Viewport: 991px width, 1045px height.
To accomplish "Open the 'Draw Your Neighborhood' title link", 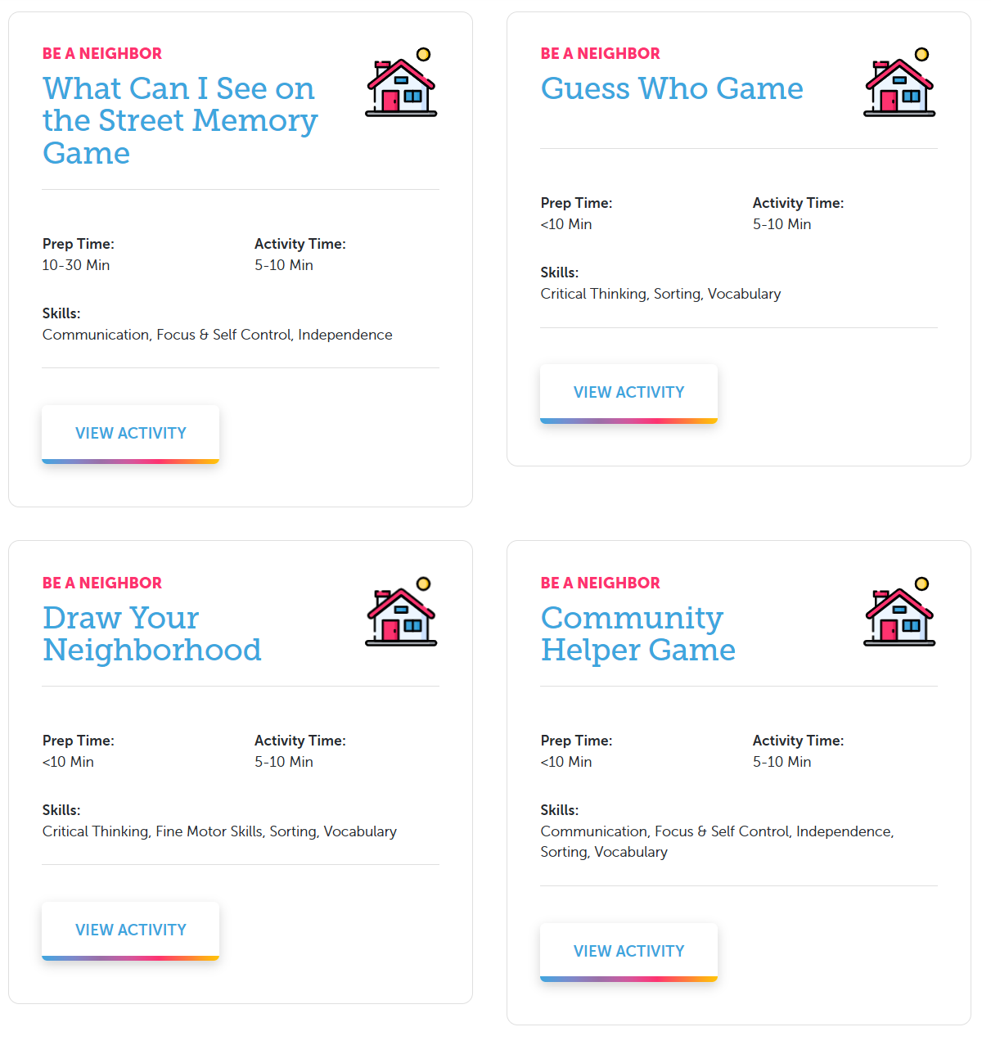I will pyautogui.click(x=152, y=633).
